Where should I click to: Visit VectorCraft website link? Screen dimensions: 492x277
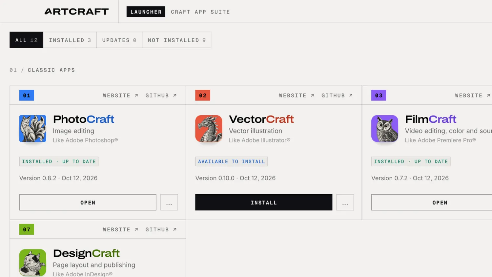[x=297, y=96]
